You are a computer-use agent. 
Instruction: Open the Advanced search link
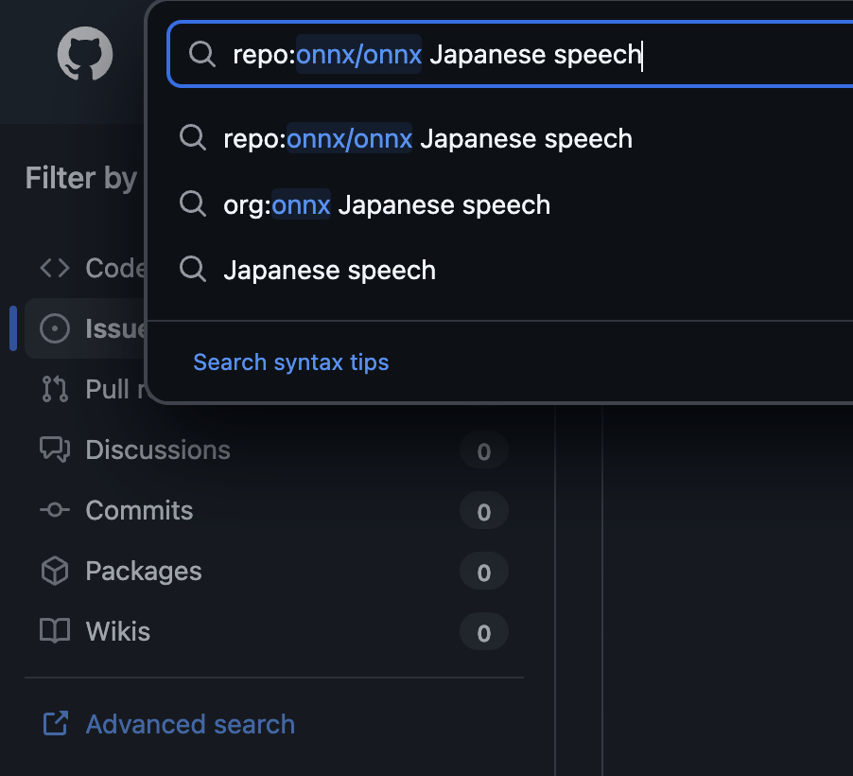pyautogui.click(x=190, y=724)
